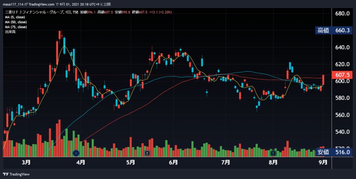The image size is (356, 179).
Task: Click the 8月 time axis label
Action: [x=273, y=162]
